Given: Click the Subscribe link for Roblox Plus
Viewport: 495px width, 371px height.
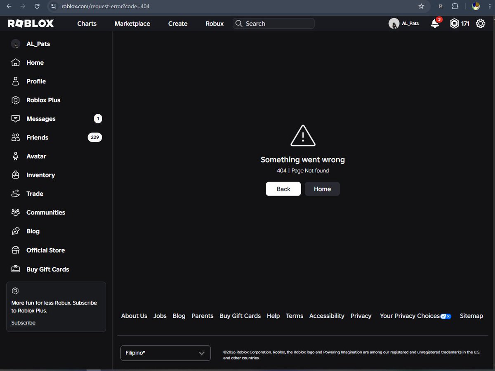Looking at the screenshot, I should (x=23, y=323).
